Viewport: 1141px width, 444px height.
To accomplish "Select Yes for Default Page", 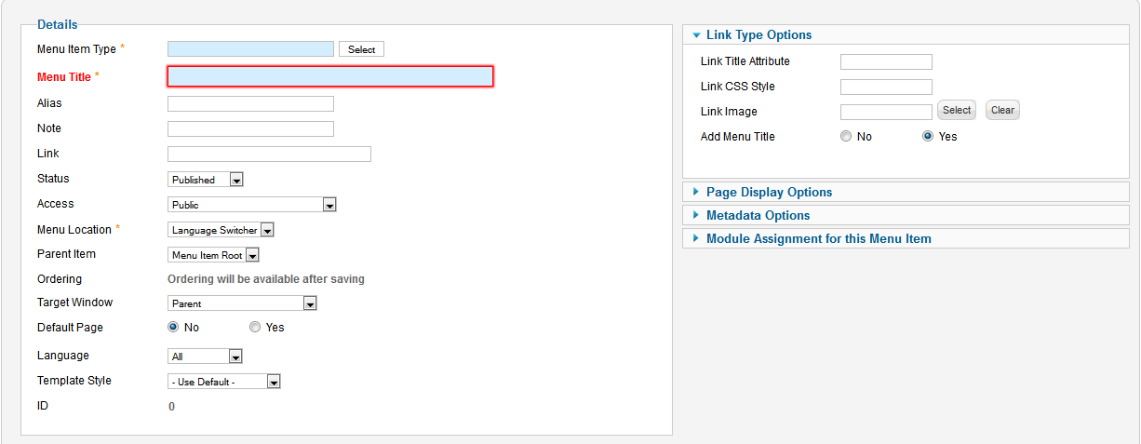I will click(x=255, y=328).
